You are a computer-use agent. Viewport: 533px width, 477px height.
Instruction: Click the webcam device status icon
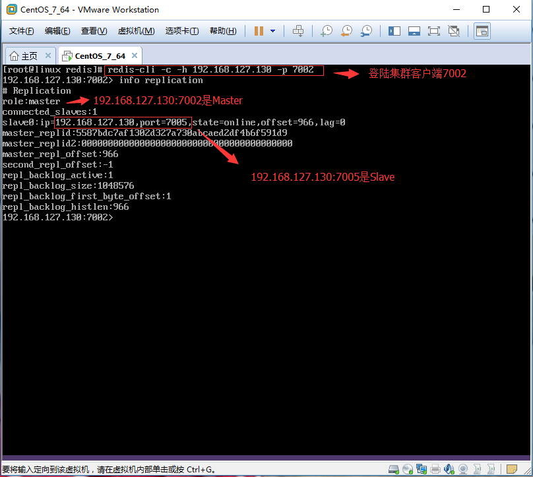(x=463, y=470)
